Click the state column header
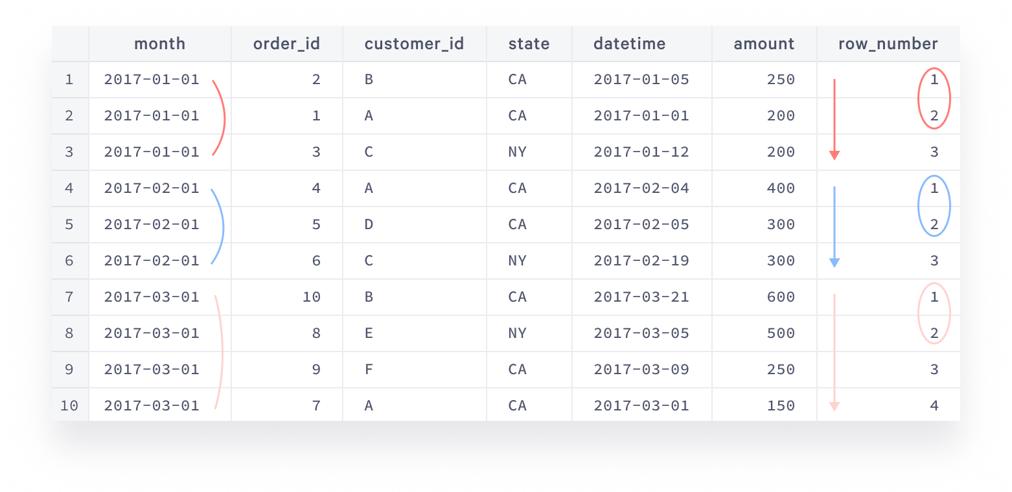This screenshot has height=492, width=1012. 529,44
